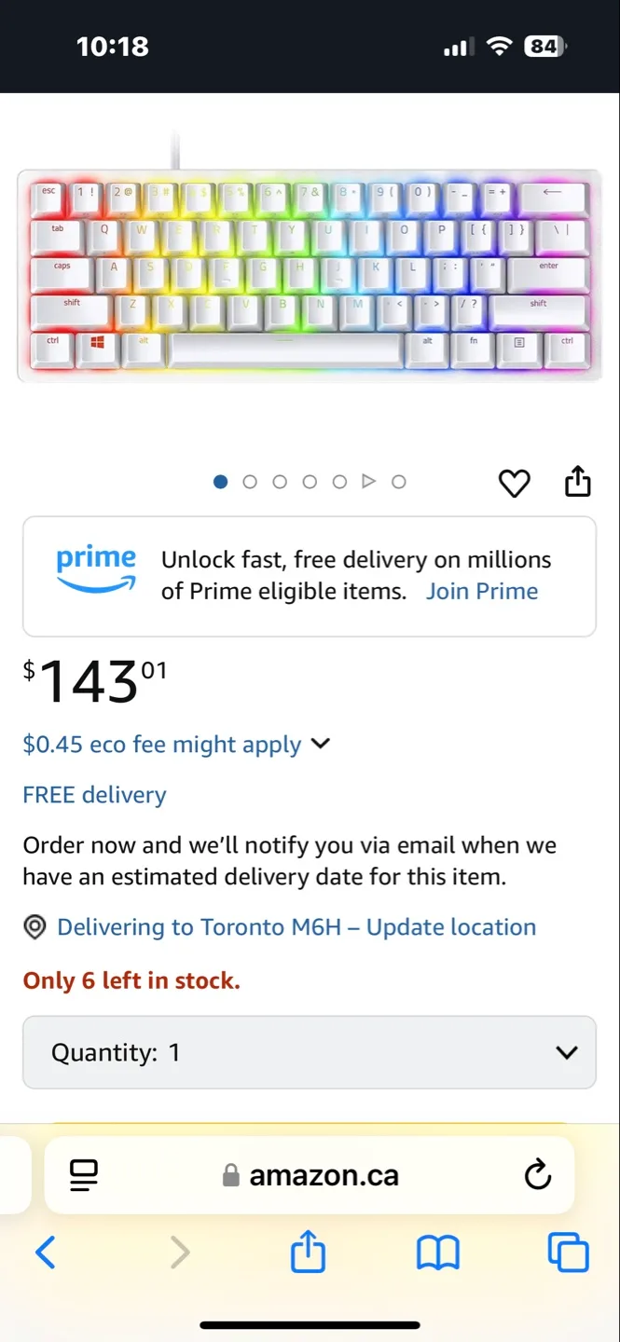
Task: Open the Quantity dropdown
Action: tap(309, 1052)
